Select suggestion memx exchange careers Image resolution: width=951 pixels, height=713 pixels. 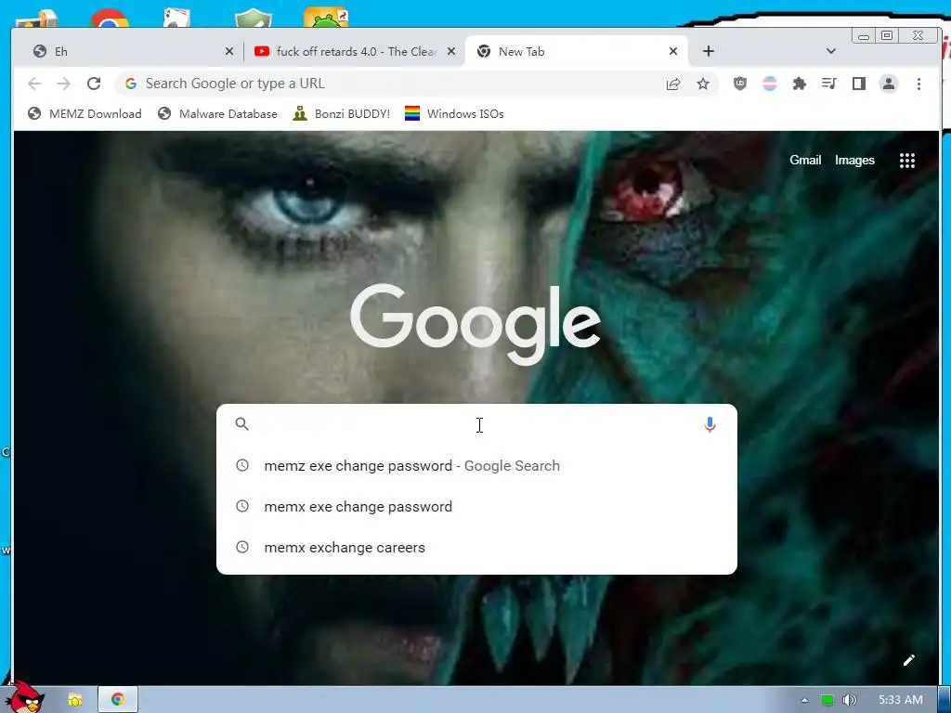coord(476,548)
